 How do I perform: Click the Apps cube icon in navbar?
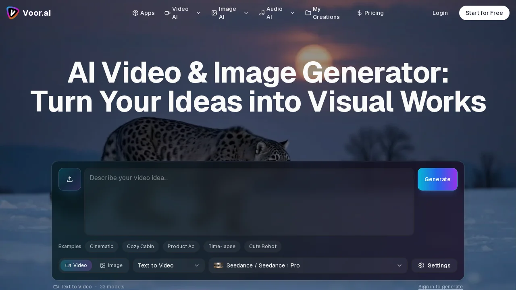click(136, 13)
